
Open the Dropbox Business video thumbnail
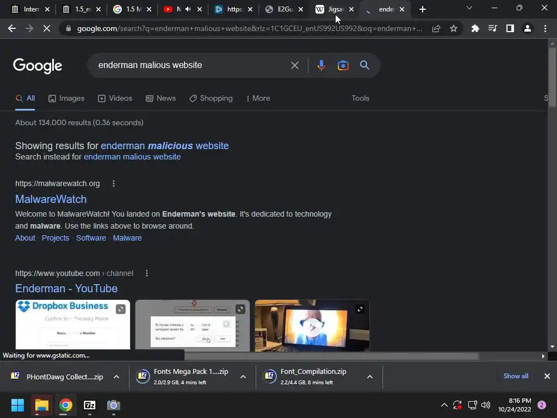73,325
